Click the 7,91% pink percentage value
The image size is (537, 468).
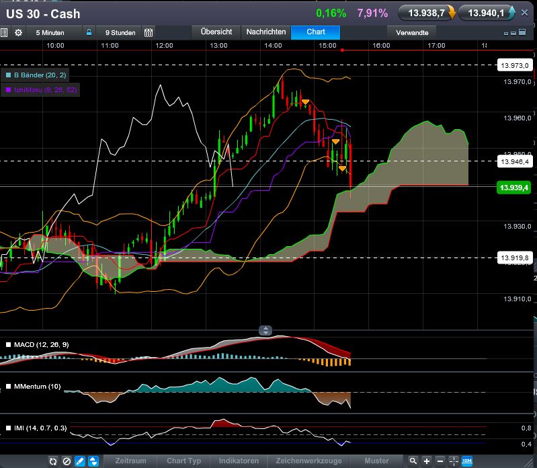[x=372, y=13]
